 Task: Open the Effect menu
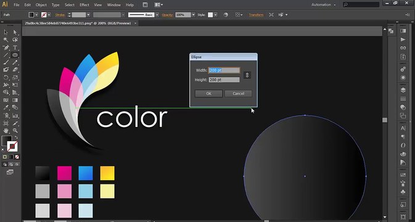tap(84, 5)
